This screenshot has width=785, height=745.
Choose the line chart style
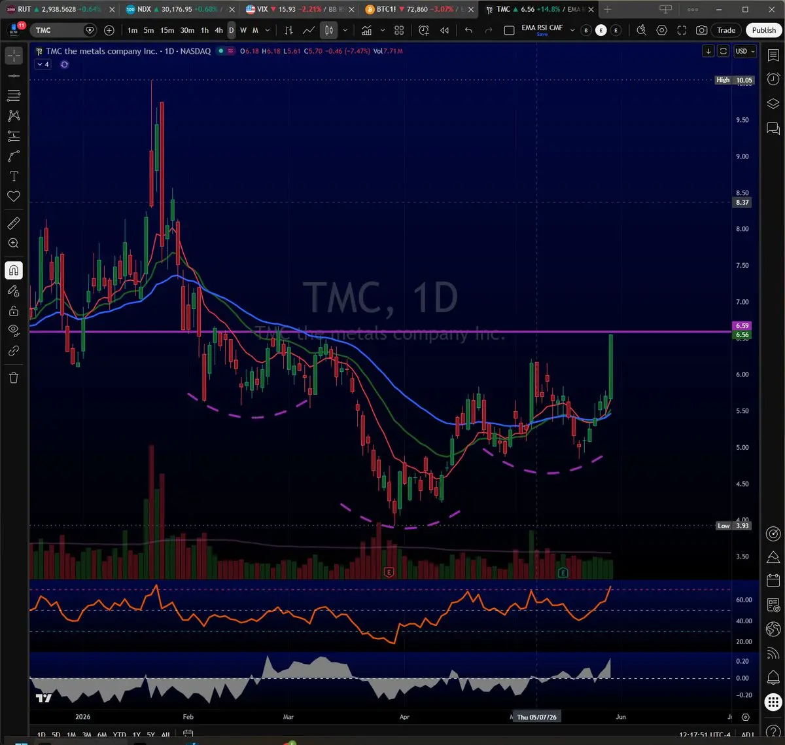pyautogui.click(x=309, y=30)
